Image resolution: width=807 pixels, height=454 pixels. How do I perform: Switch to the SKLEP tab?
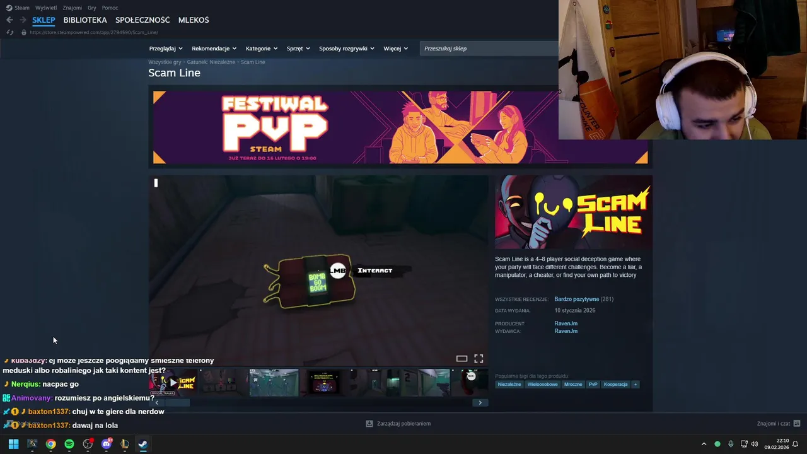coord(44,20)
